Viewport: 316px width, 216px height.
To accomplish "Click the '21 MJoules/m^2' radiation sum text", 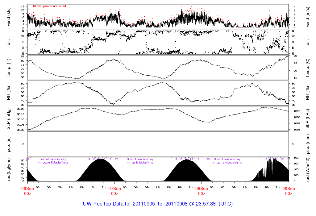I will [x=143, y=163].
